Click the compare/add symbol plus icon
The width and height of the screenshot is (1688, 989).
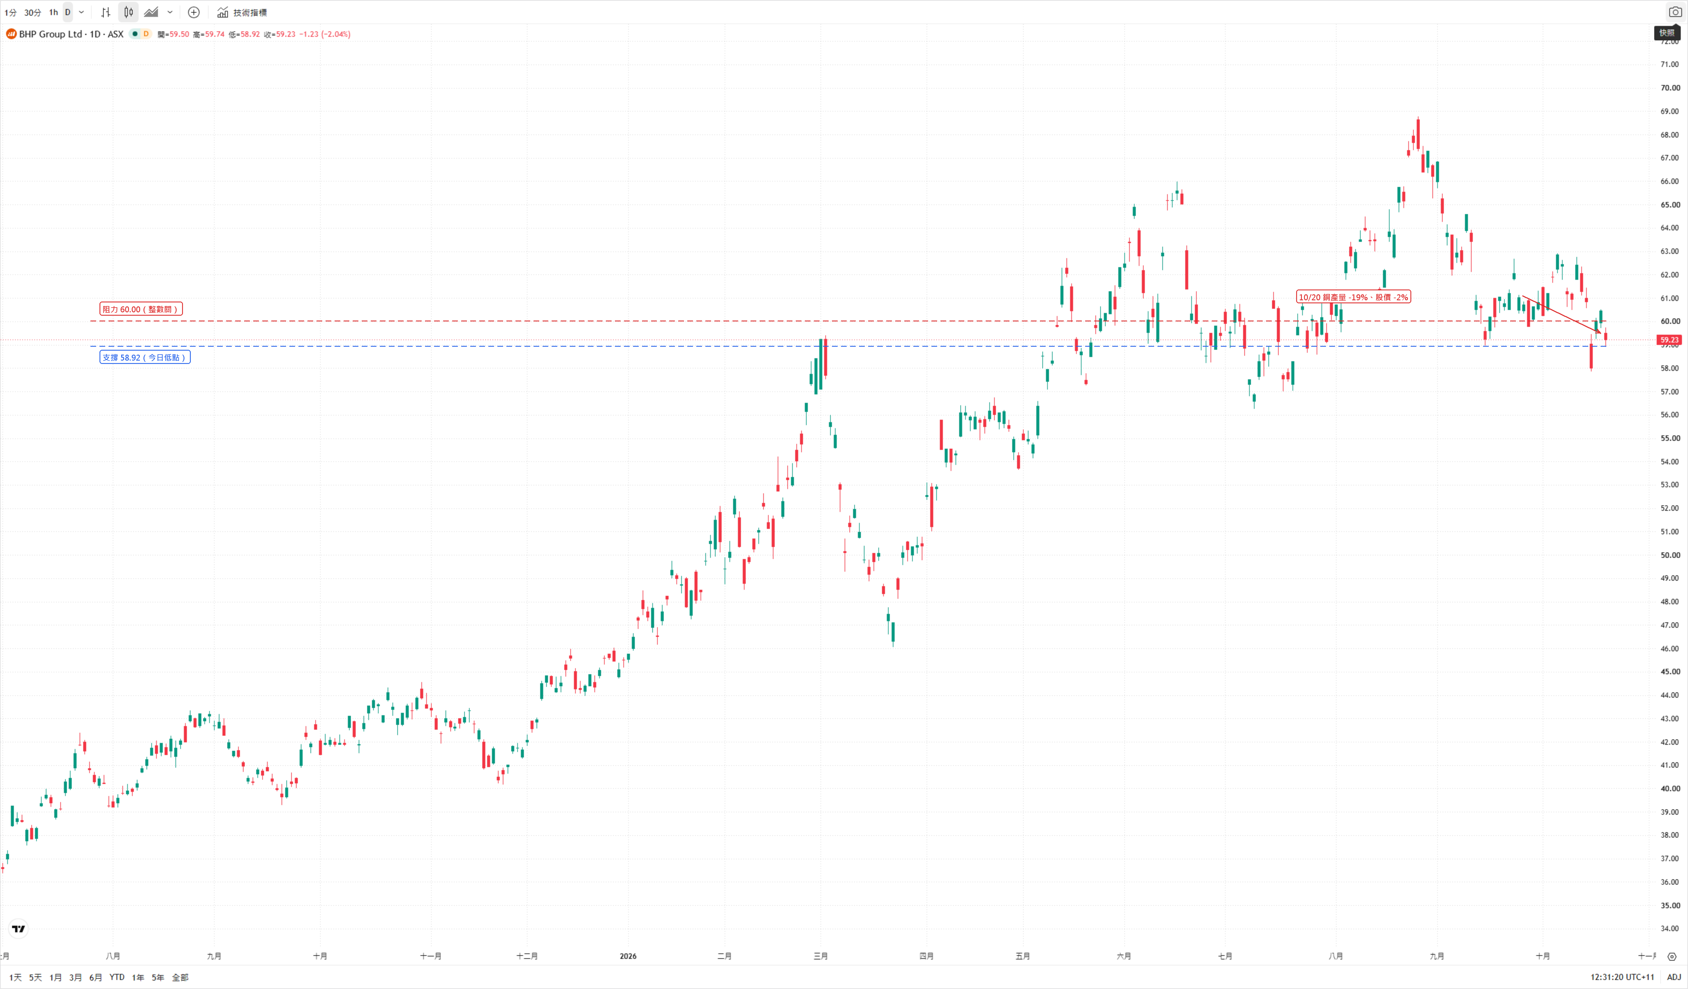point(194,12)
